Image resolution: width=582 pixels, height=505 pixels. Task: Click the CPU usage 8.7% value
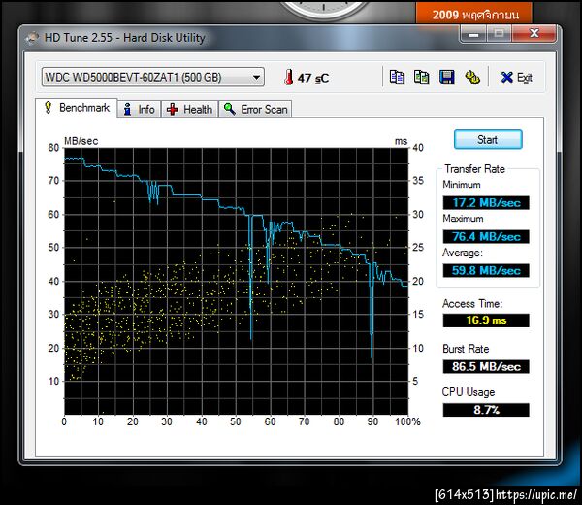(x=486, y=410)
